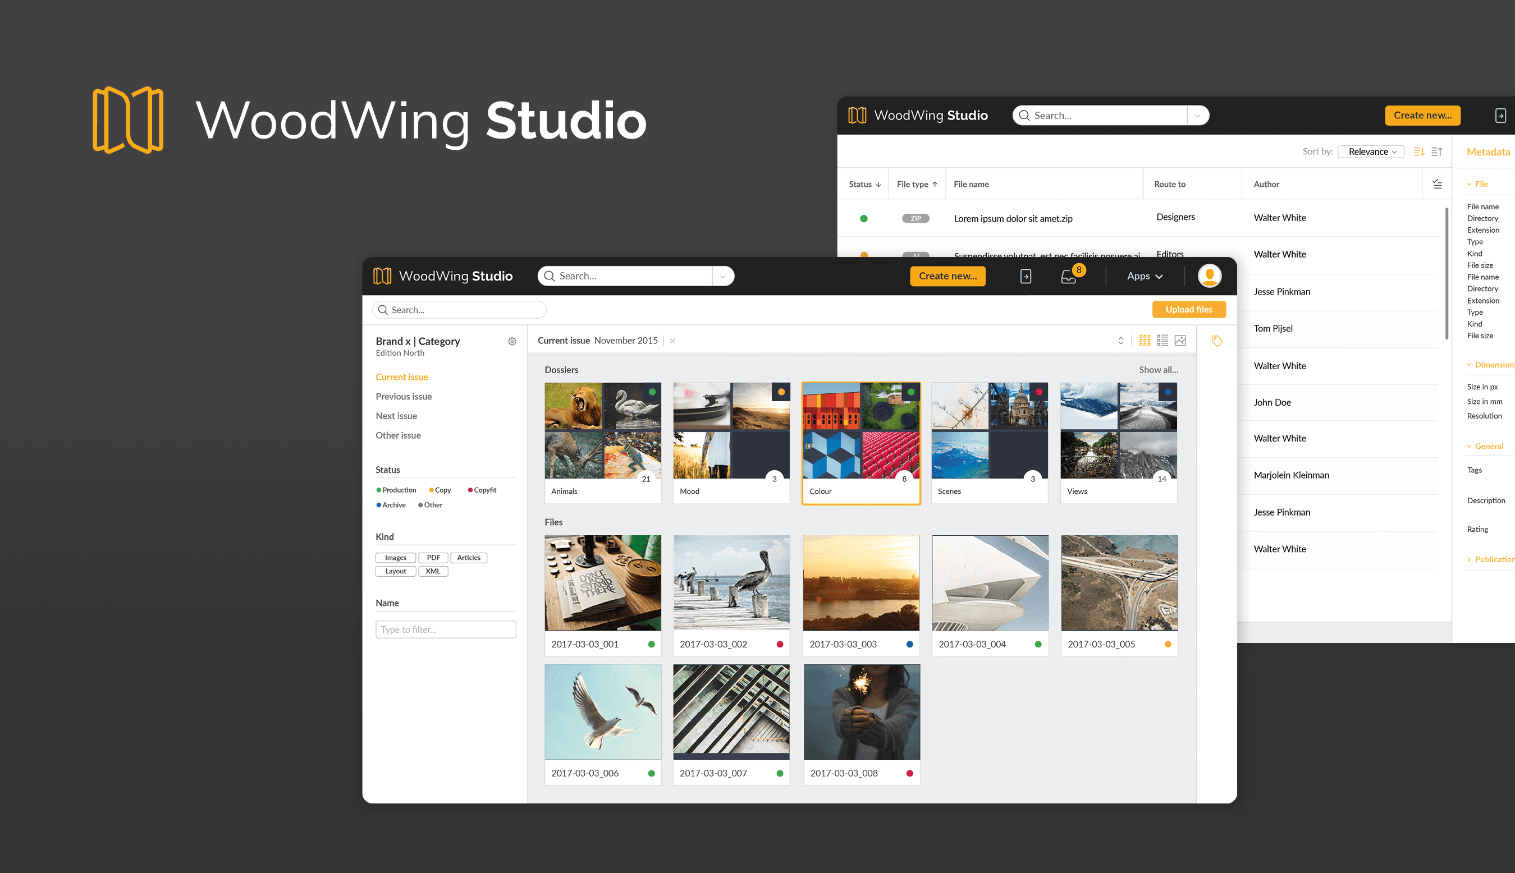Toggle Copy status filter

click(440, 490)
